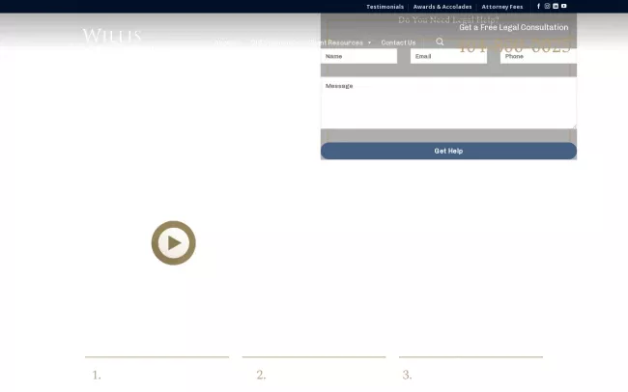Expand the Client Resources dropdown arrow
The width and height of the screenshot is (628, 392).
369,42
